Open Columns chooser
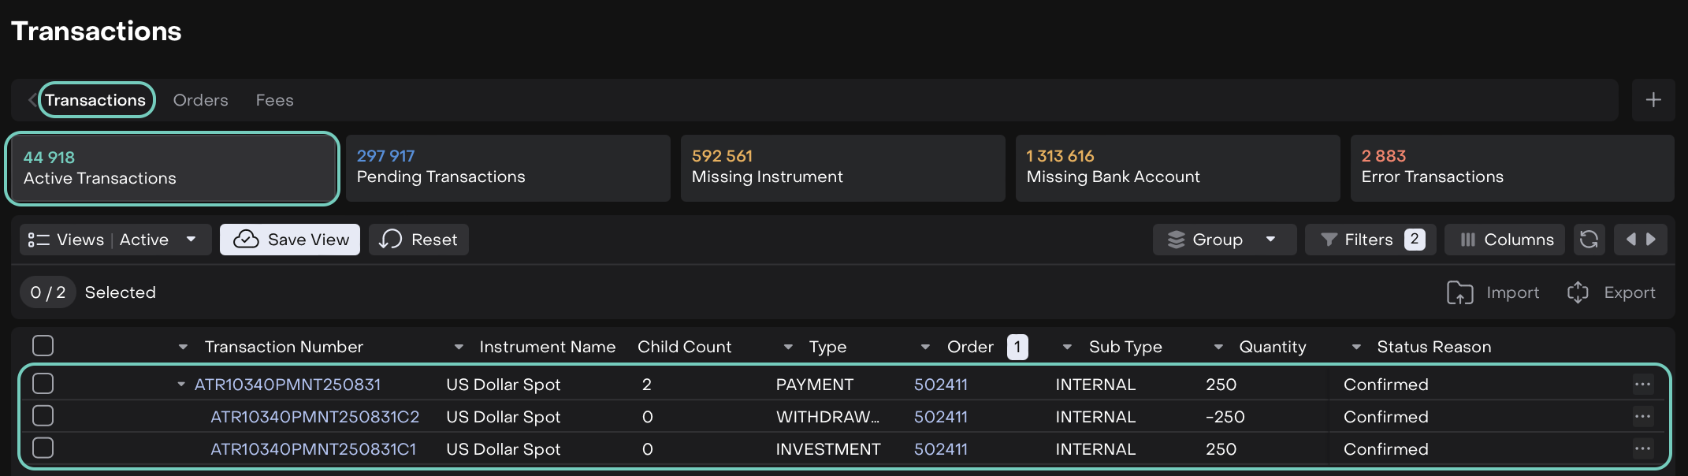The width and height of the screenshot is (1688, 476). [1504, 240]
